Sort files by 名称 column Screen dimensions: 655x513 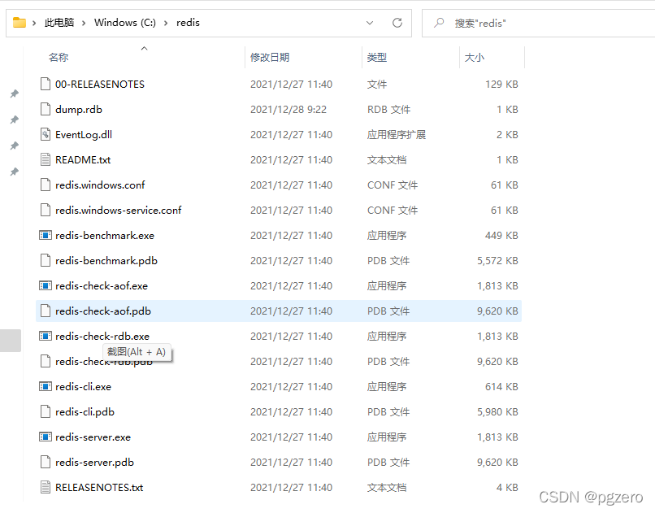tap(59, 57)
